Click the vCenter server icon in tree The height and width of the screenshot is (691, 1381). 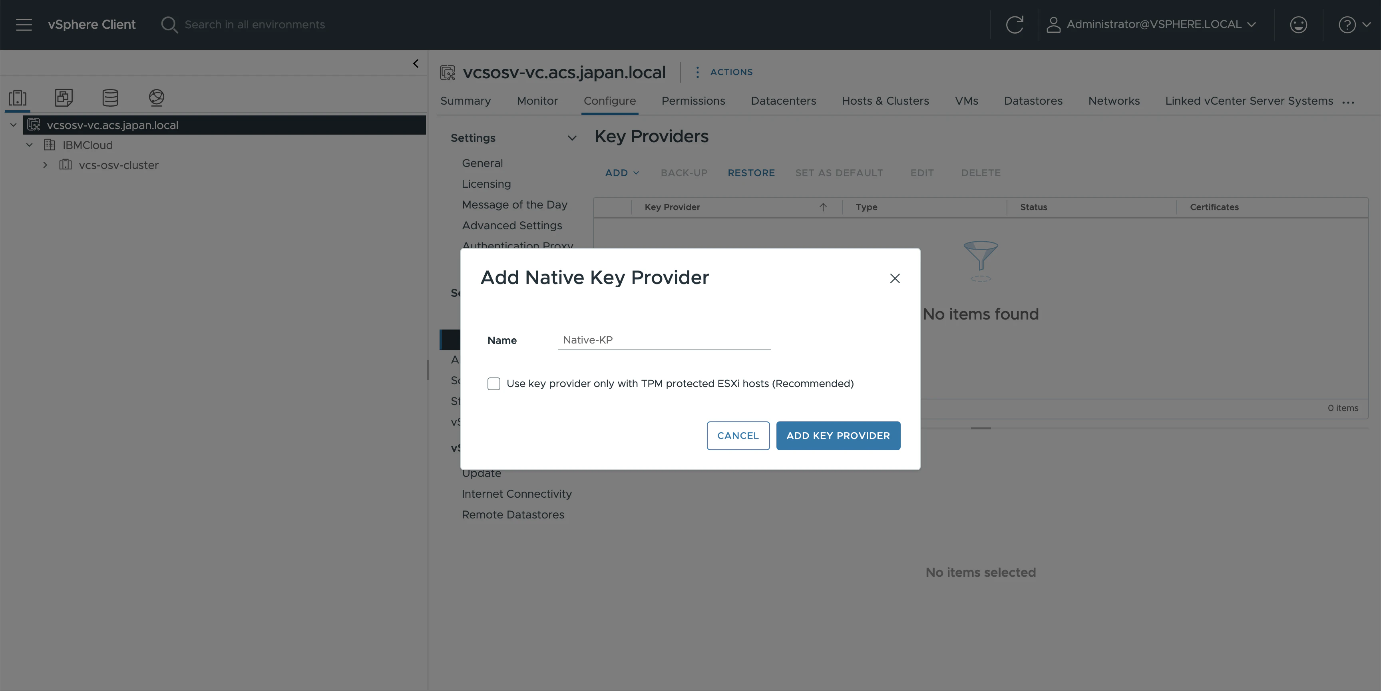(x=34, y=125)
